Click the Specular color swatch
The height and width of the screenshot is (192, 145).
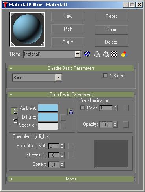click(48, 126)
